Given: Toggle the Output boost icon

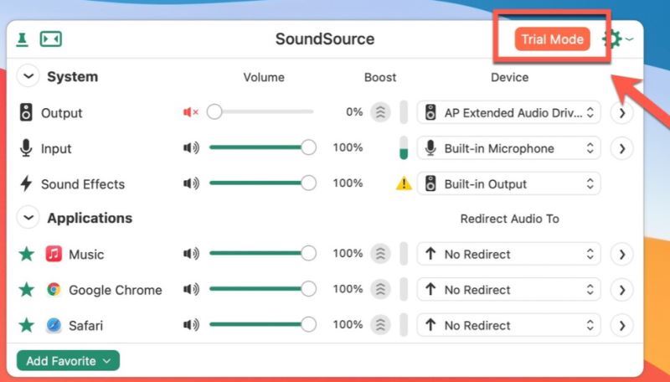Looking at the screenshot, I should pos(380,112).
